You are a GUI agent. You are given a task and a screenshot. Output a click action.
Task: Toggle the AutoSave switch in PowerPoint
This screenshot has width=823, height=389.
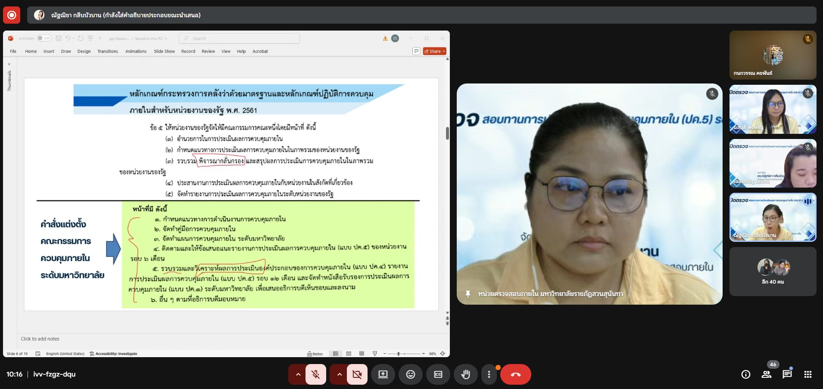coord(44,38)
